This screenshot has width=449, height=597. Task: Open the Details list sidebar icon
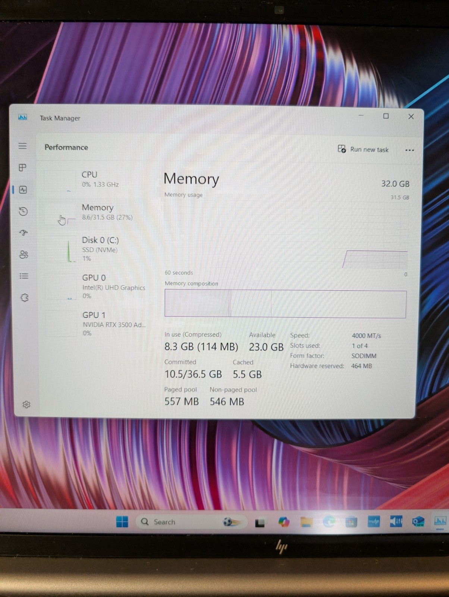click(24, 276)
